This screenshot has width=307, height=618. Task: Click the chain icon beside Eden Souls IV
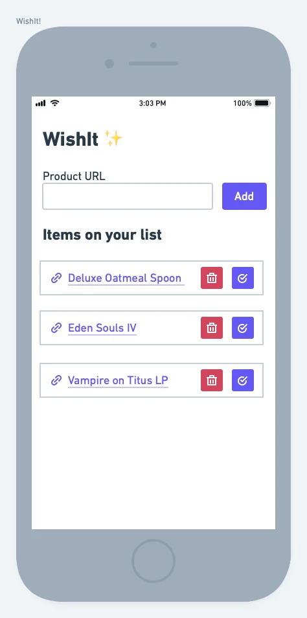[x=56, y=328]
